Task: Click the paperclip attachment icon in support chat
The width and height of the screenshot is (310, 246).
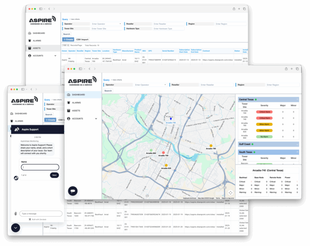Action: (15, 214)
